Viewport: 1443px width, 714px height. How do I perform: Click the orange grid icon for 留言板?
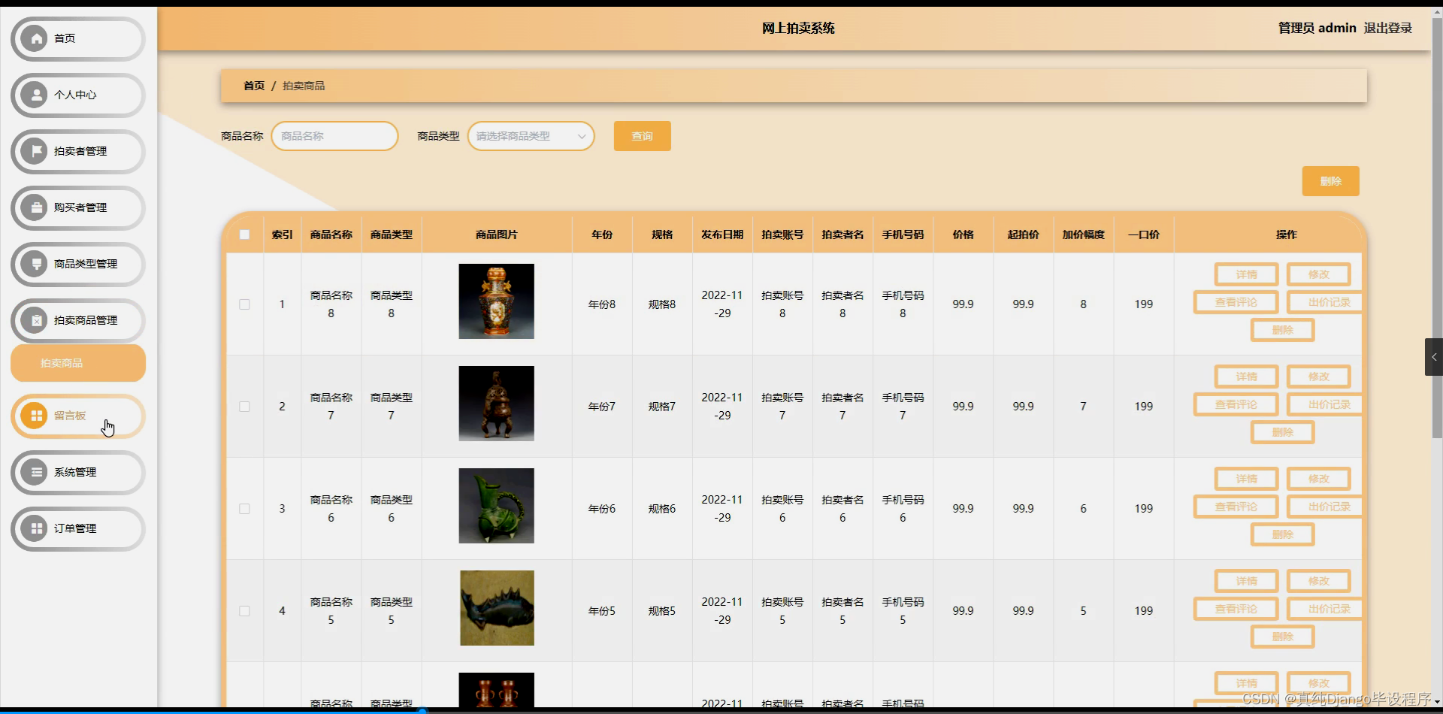(35, 416)
